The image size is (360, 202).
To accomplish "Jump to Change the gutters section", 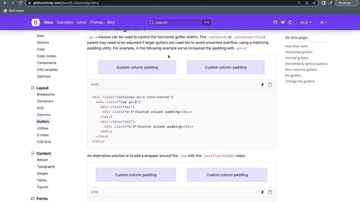I will click(300, 81).
